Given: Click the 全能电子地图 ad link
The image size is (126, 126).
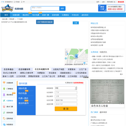Looking at the screenshot, I should pyautogui.click(x=58, y=69).
